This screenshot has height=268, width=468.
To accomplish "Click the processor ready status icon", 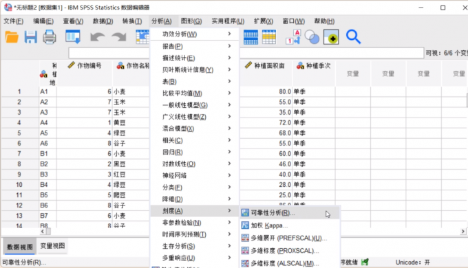I will tap(365, 263).
